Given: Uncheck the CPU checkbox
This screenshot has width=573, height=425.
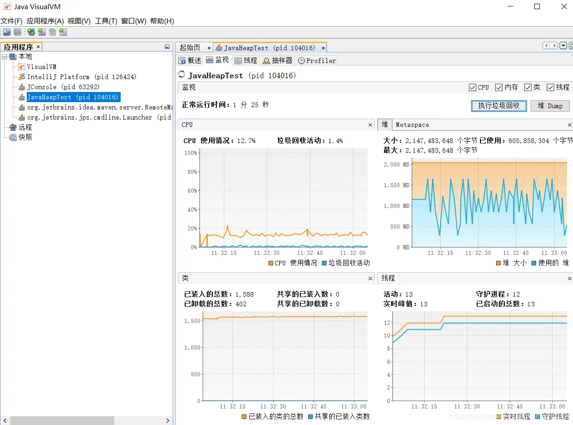Looking at the screenshot, I should click(472, 87).
